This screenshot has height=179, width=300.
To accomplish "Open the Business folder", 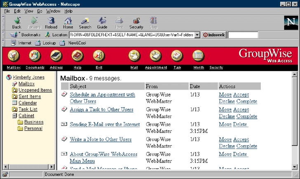I will (34, 122).
